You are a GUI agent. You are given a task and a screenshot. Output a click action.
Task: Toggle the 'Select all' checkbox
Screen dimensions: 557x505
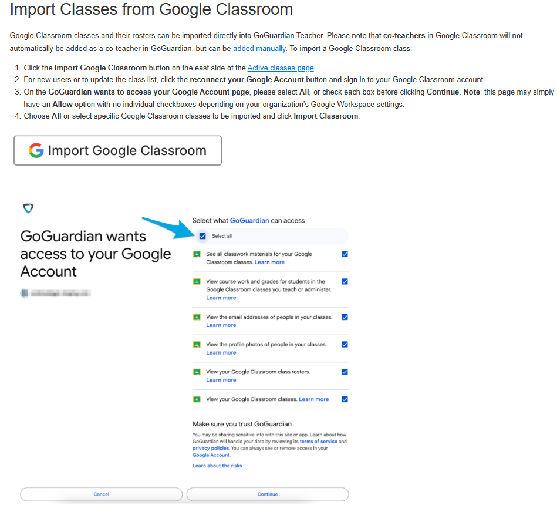202,236
